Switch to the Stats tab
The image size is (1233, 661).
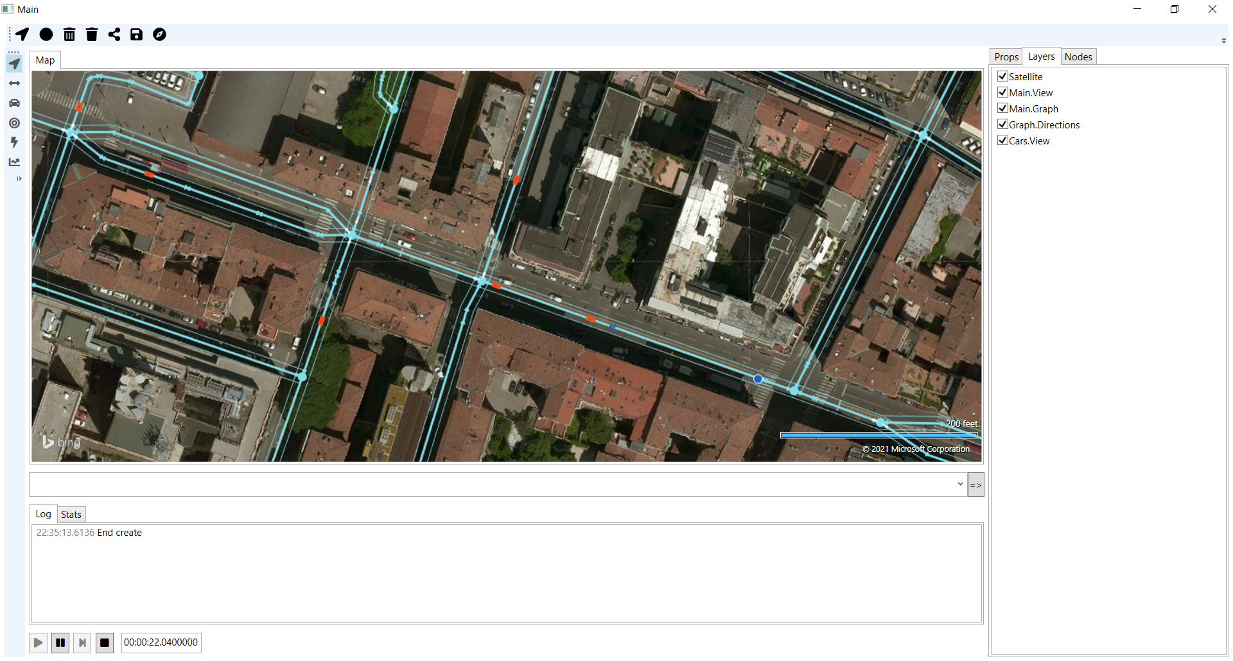71,515
